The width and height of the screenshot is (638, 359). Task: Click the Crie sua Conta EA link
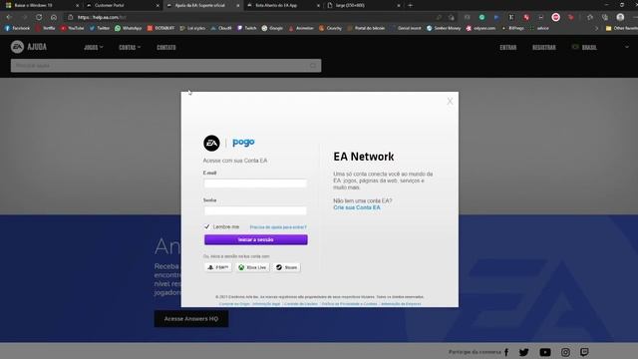coord(357,207)
